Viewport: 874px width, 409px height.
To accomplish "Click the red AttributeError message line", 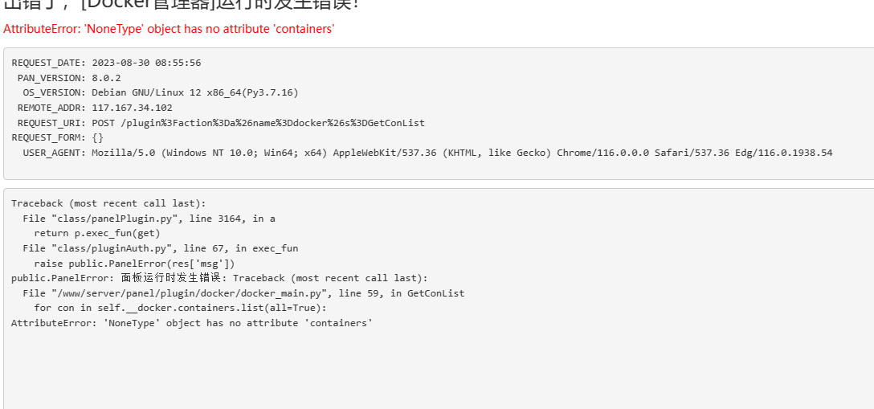I will point(169,29).
